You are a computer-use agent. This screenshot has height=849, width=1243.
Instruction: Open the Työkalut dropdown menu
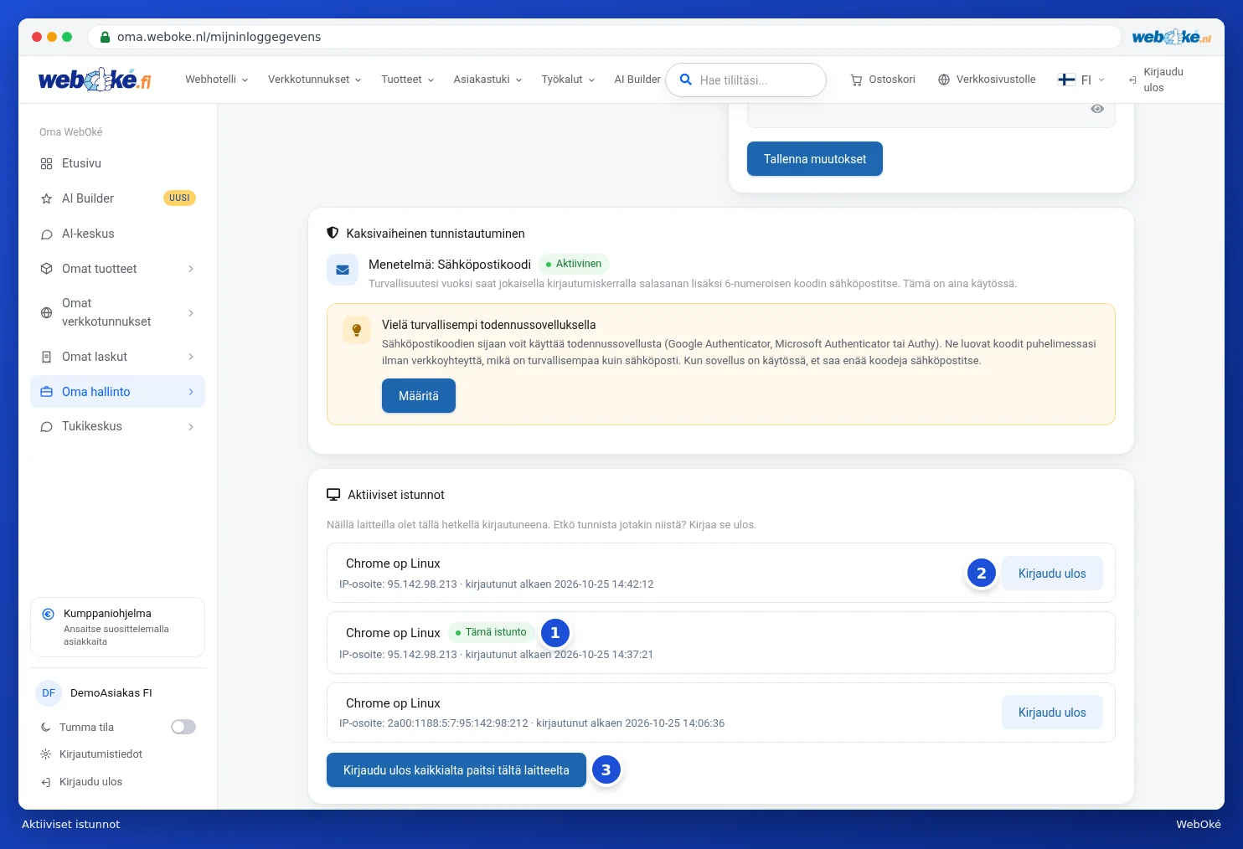[x=569, y=80]
